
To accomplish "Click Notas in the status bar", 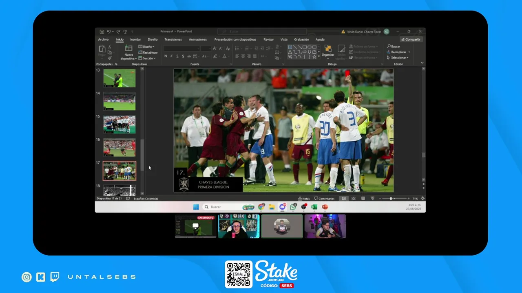I will (x=304, y=199).
